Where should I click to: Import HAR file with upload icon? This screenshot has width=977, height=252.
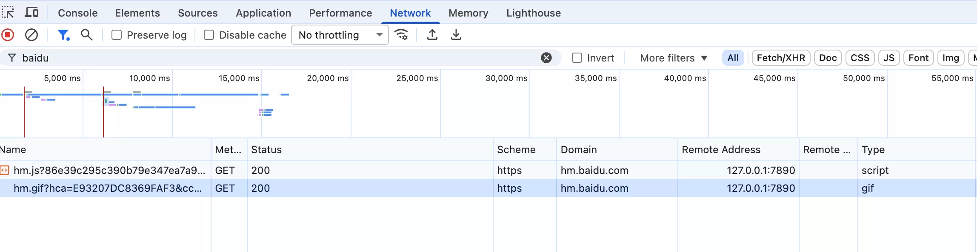coord(432,35)
